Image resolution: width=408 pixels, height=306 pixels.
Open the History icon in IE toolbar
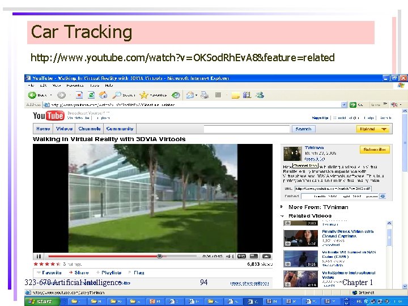point(176,95)
